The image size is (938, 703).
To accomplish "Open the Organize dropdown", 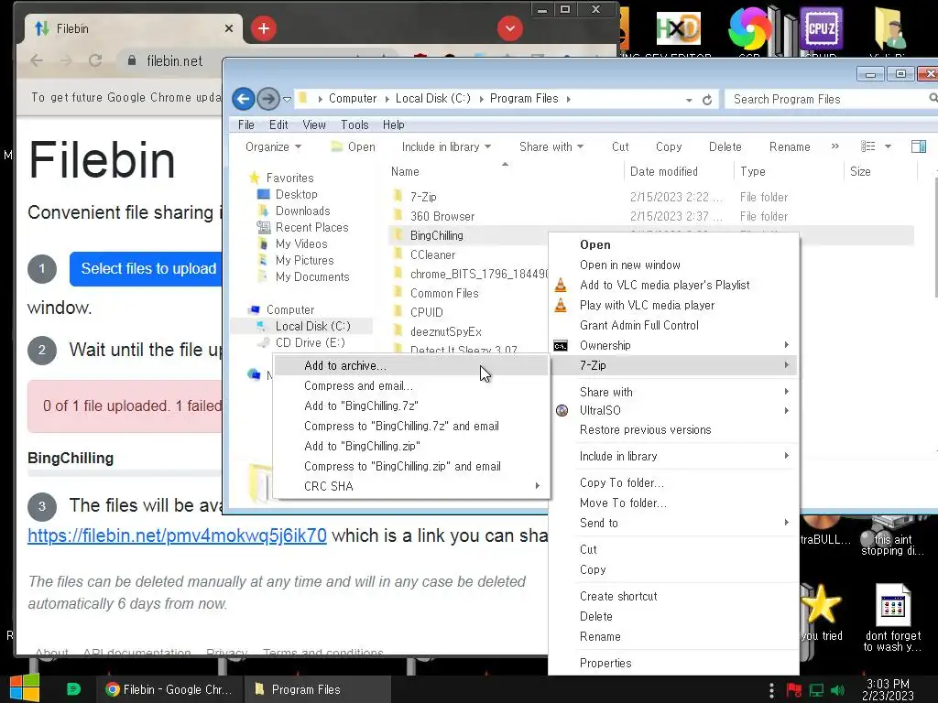I will coord(273,146).
